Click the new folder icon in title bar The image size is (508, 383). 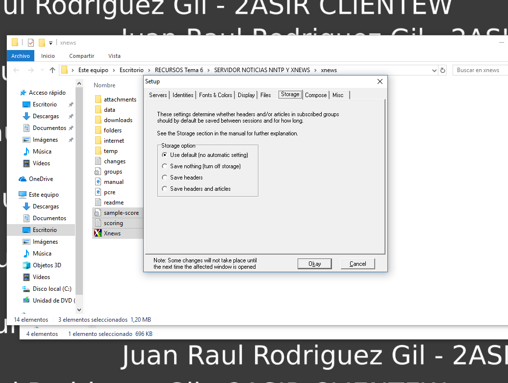(x=42, y=43)
